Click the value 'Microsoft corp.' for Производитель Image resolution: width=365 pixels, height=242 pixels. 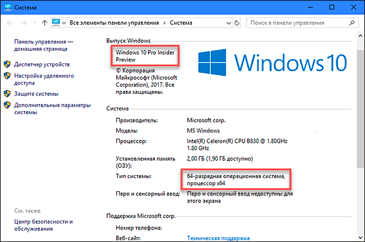point(206,121)
